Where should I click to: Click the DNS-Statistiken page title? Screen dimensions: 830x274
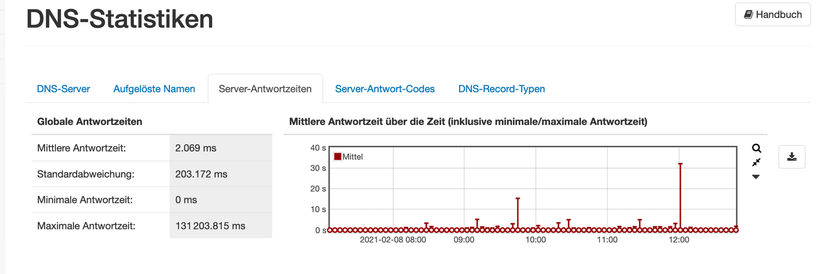pos(120,19)
